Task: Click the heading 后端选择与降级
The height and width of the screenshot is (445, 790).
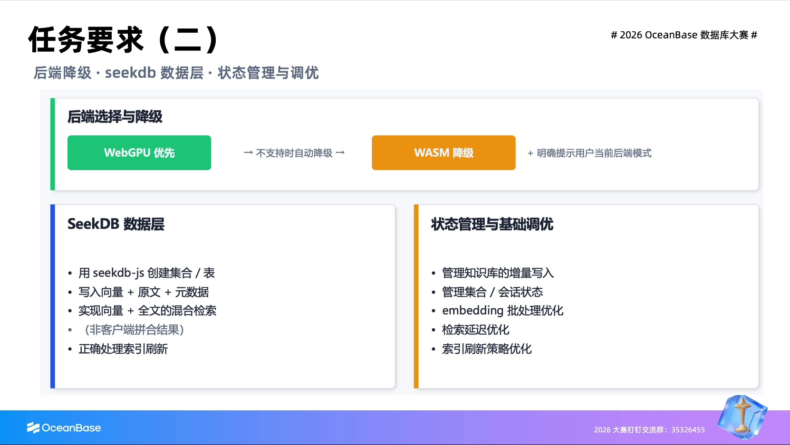Action: tap(115, 116)
